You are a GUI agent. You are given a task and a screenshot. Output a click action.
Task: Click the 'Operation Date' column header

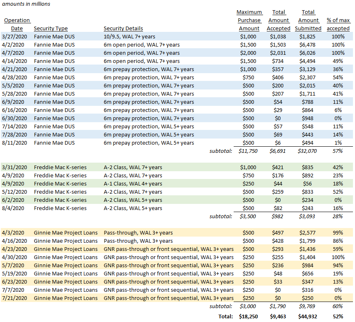coord(17,24)
